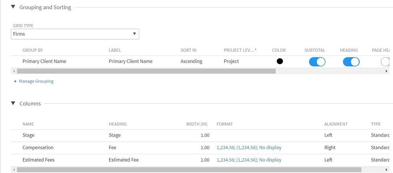Enable the Page Heading toggle
The image size is (393, 173).
pos(385,62)
